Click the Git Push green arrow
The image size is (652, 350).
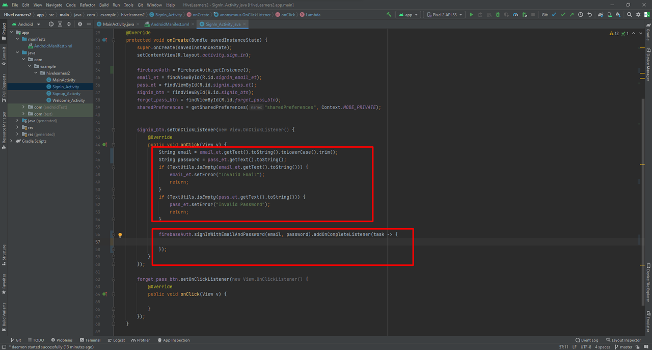click(x=572, y=15)
